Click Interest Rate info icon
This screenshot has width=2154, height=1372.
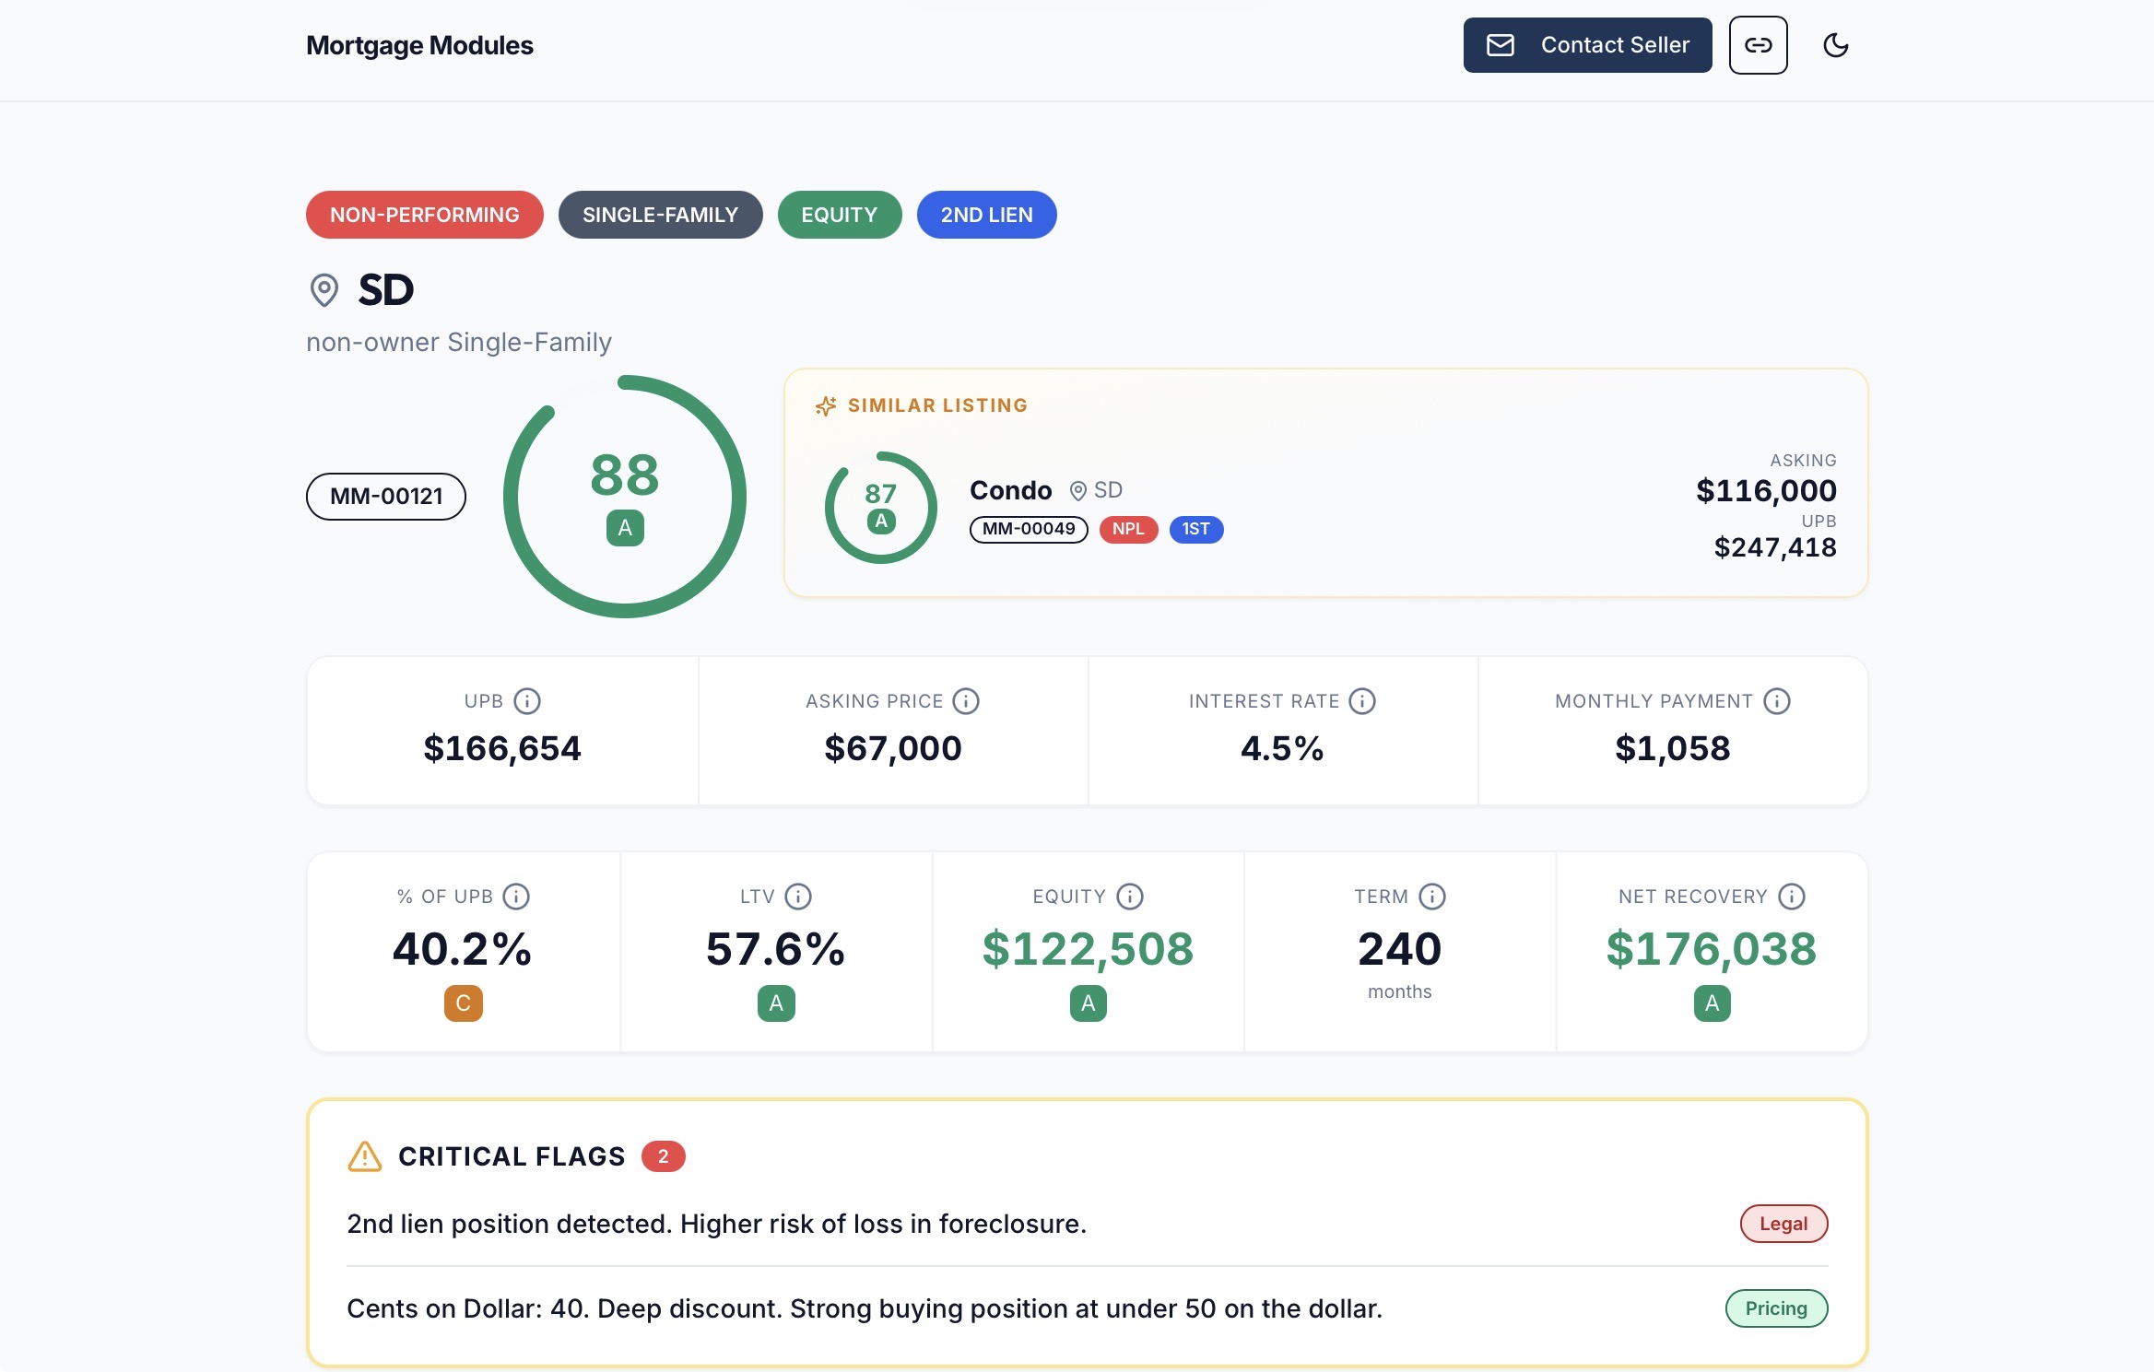[1362, 701]
